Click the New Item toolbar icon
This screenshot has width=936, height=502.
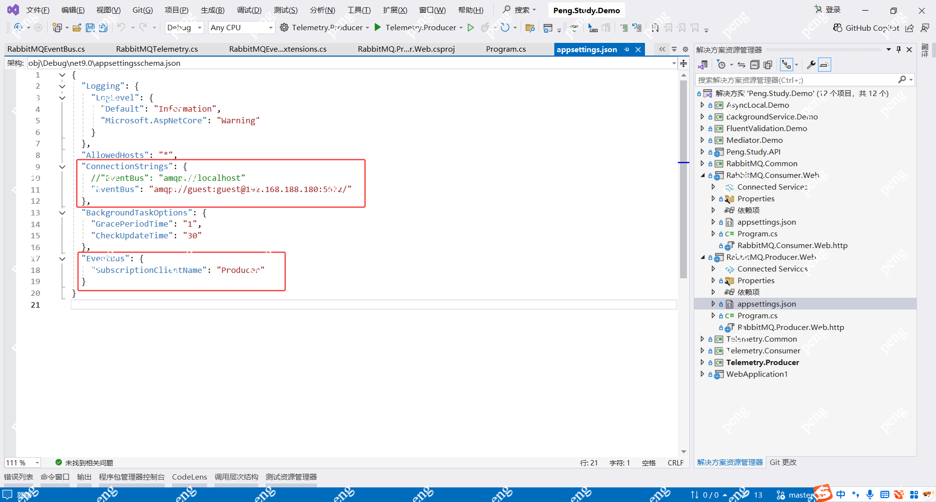point(57,28)
